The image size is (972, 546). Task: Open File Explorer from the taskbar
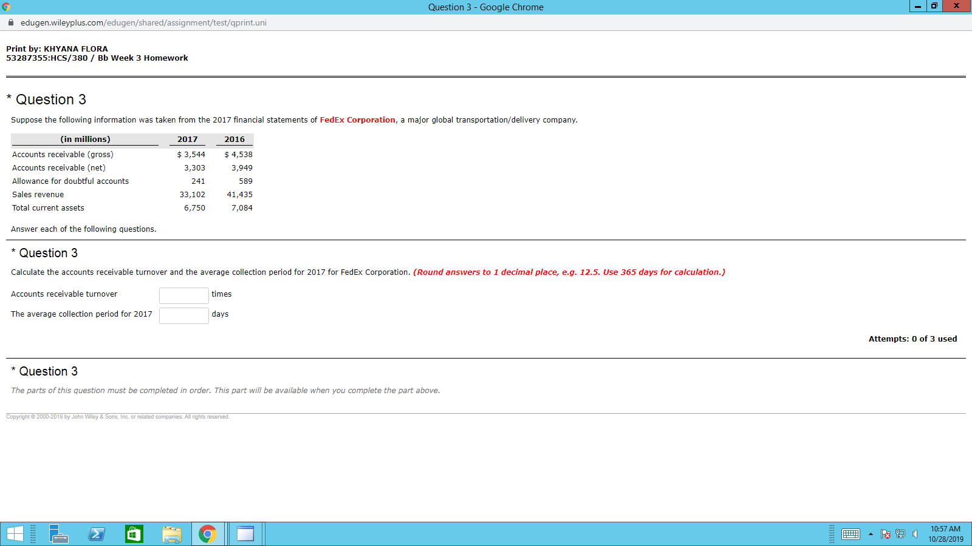coord(171,534)
